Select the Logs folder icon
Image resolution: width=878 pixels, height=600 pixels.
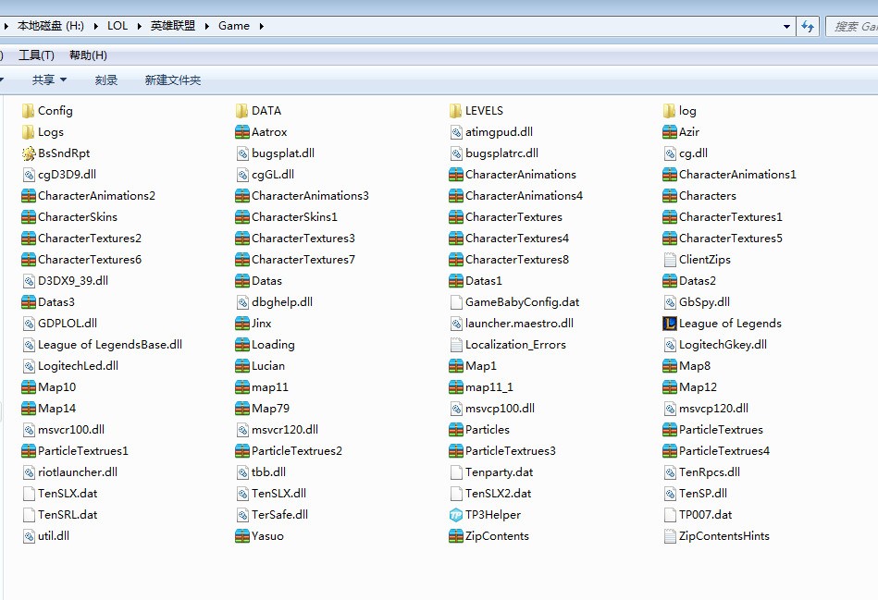pos(28,132)
